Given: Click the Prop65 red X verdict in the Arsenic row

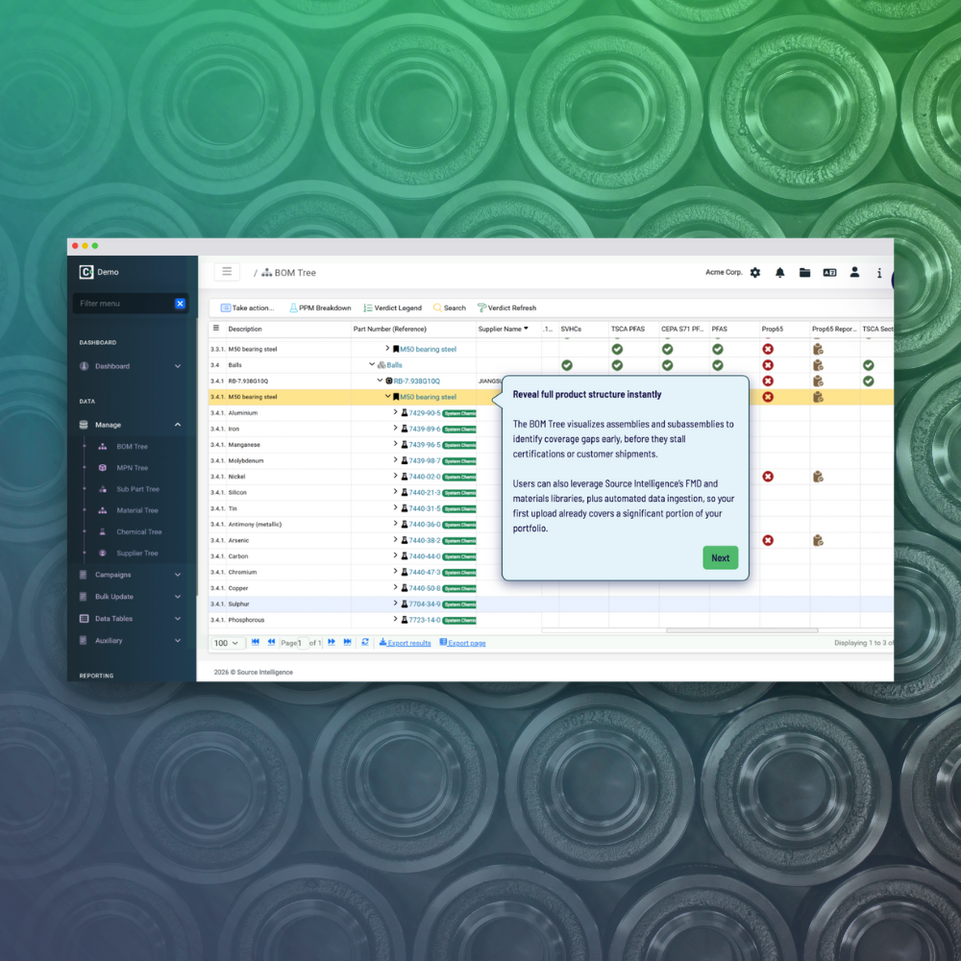Looking at the screenshot, I should pyautogui.click(x=768, y=540).
